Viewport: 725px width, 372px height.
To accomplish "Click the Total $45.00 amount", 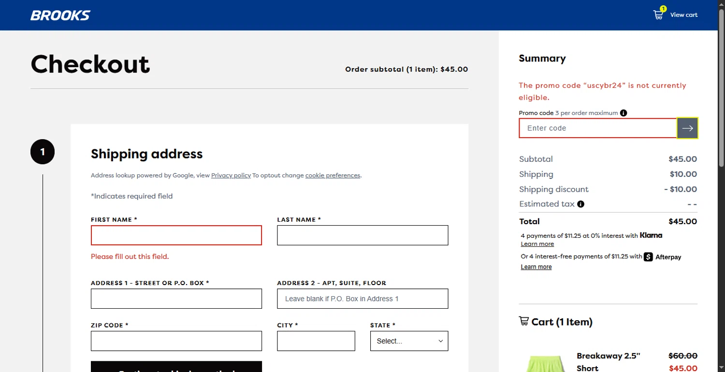I will (682, 221).
